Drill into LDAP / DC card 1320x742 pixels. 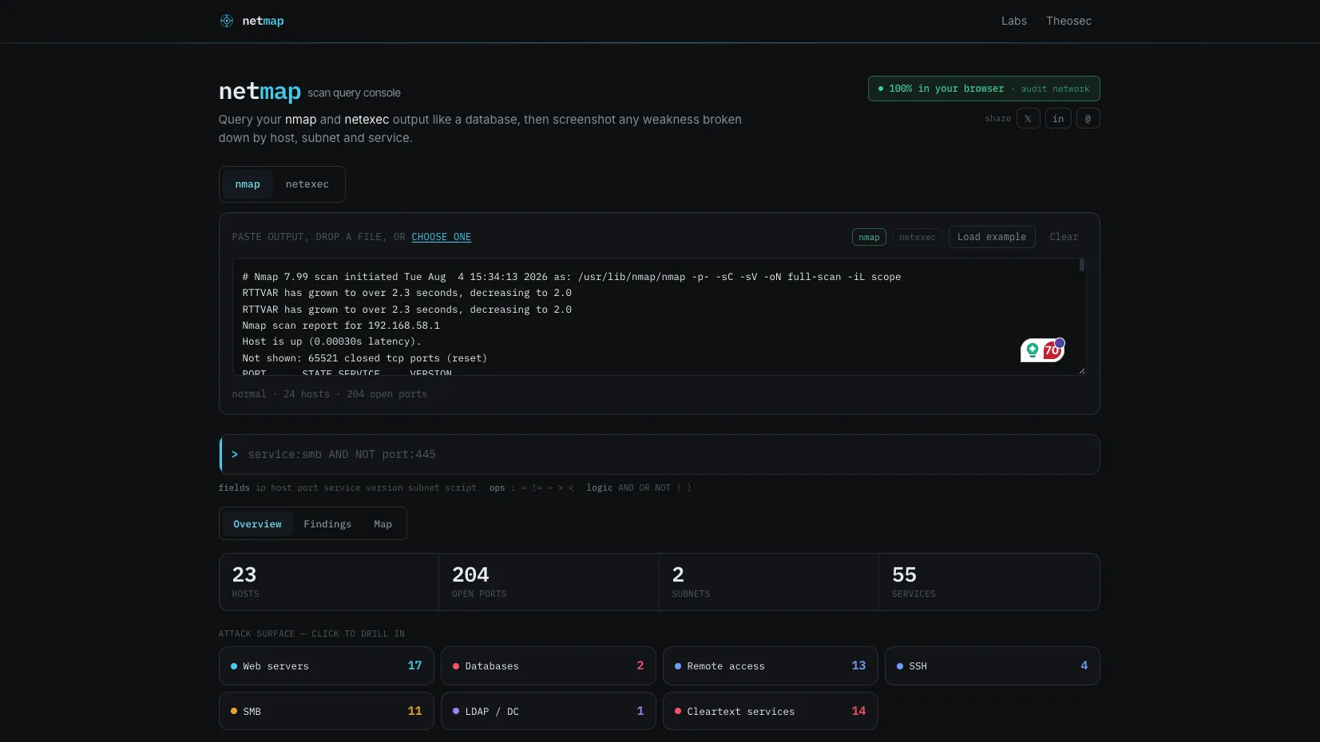(549, 711)
